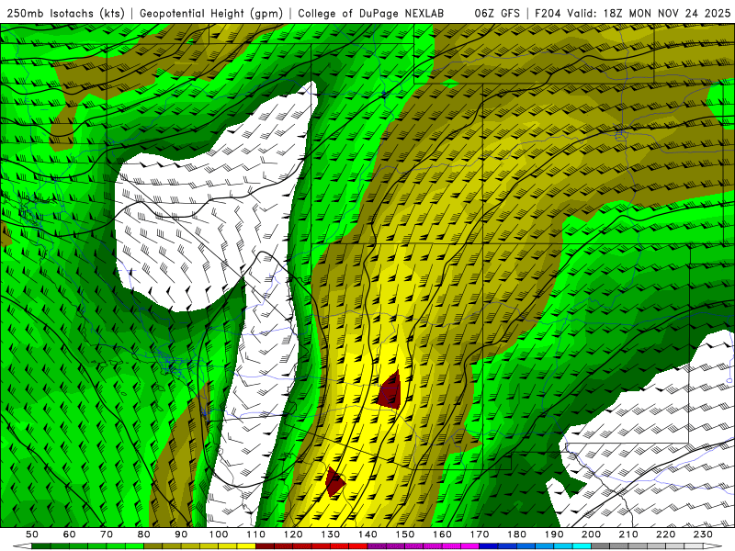Click the 130 value on the color scale
Image resolution: width=735 pixels, height=551 pixels.
331,534
